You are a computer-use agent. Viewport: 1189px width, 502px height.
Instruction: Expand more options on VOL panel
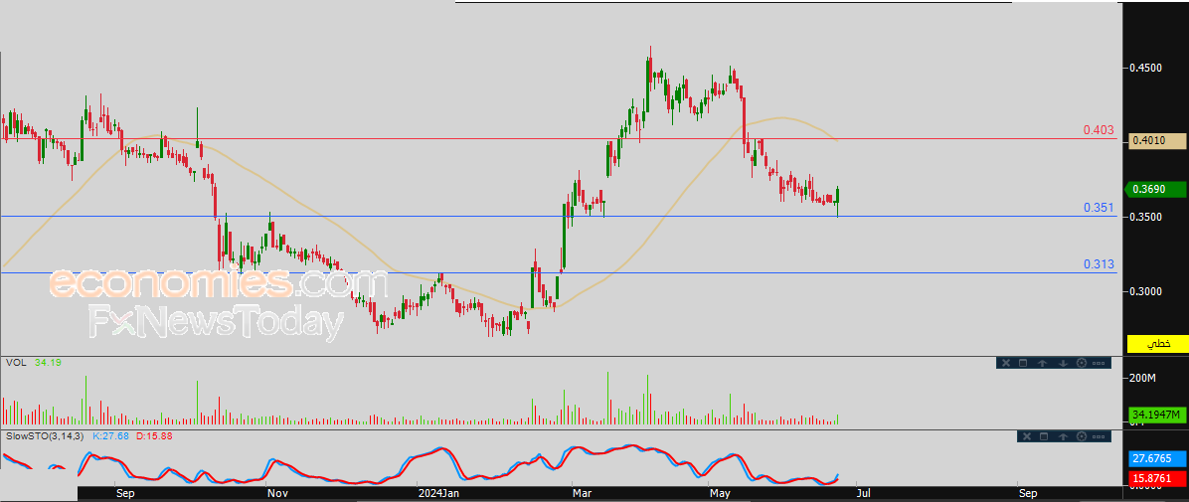click(1100, 364)
